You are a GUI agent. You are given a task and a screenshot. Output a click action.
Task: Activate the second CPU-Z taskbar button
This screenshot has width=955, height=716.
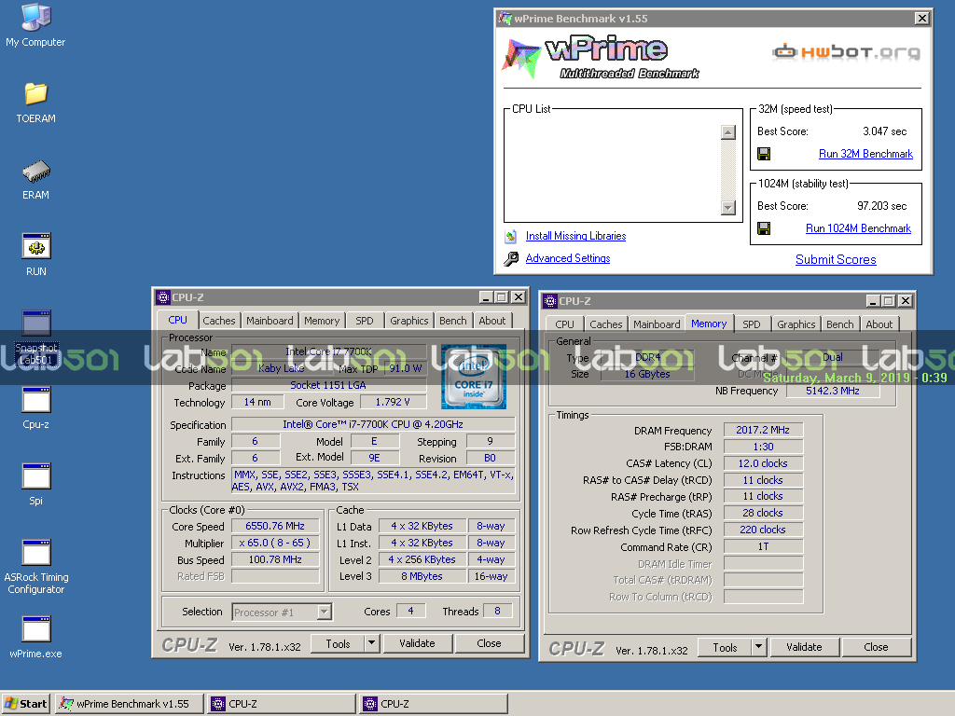pyautogui.click(x=434, y=704)
